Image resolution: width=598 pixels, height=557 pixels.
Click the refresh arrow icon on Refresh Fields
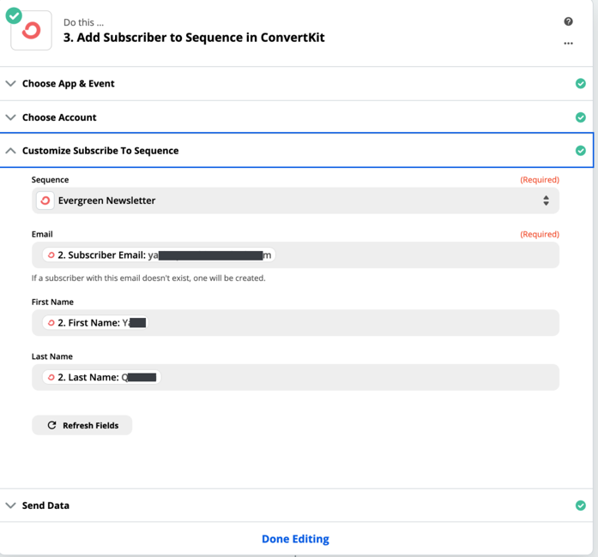pos(51,425)
